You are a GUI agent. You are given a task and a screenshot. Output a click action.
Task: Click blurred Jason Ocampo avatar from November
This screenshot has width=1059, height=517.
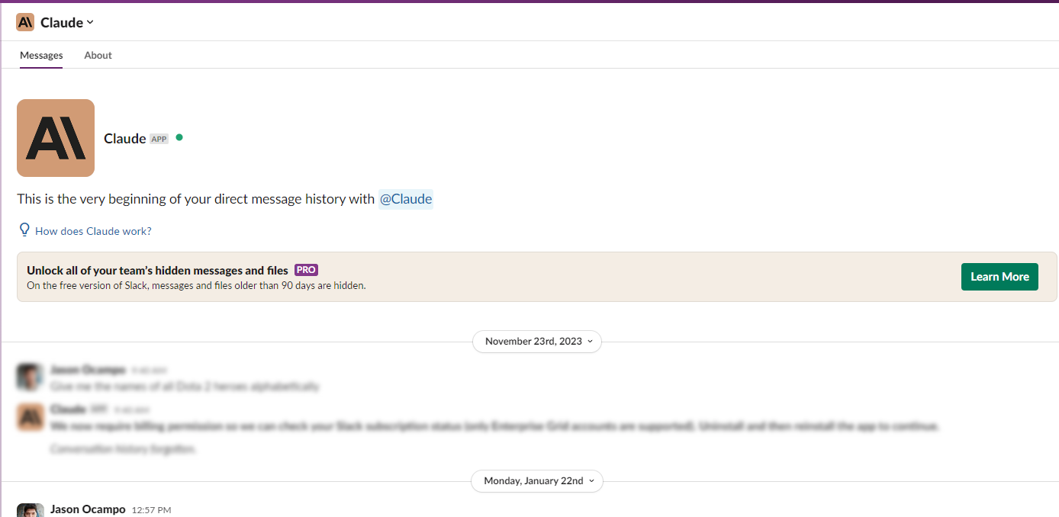(31, 377)
